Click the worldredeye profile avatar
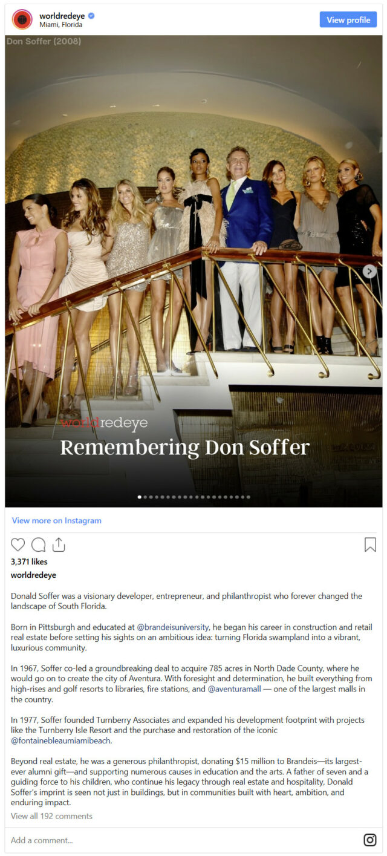This screenshot has width=387, height=856. pyautogui.click(x=22, y=19)
